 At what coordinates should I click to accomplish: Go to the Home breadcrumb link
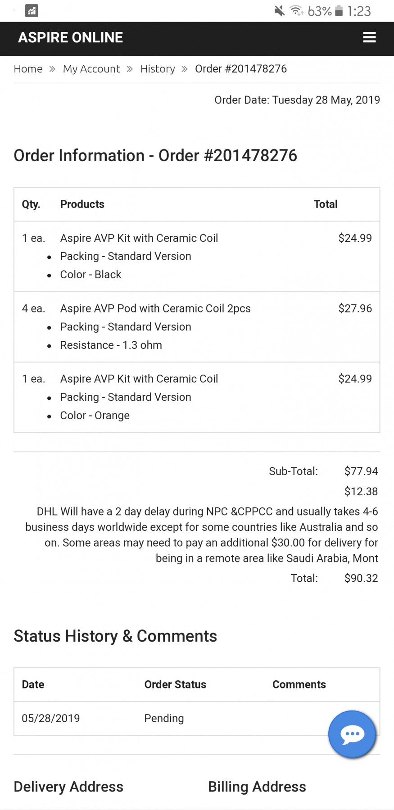(28, 69)
